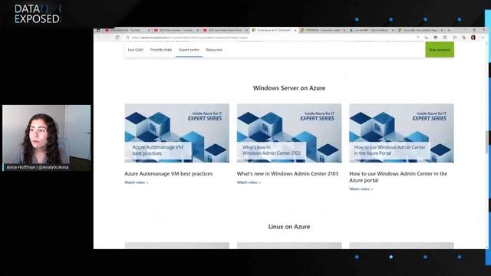Click the Anna Hoffman @AnalyticAnna name caption
This screenshot has width=491, height=276.
coord(38,167)
